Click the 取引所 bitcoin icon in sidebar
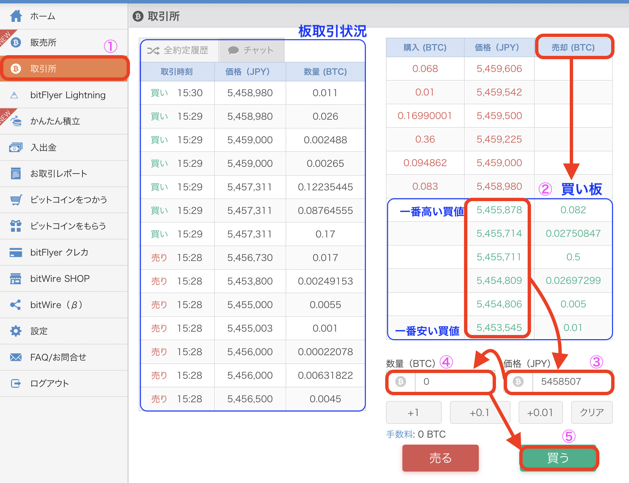The image size is (629, 483). coord(16,69)
